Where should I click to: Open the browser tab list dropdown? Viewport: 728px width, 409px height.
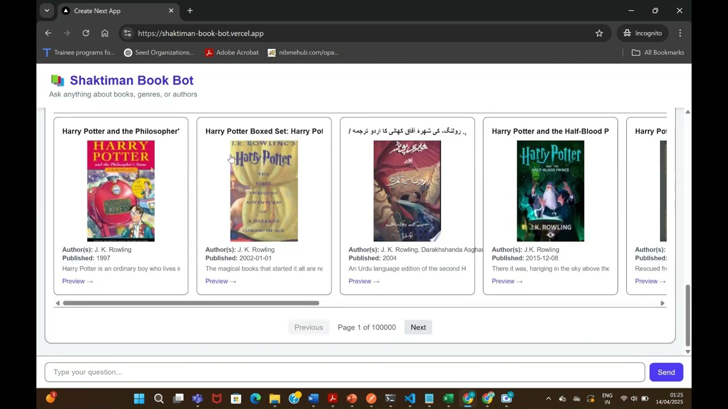(47, 10)
